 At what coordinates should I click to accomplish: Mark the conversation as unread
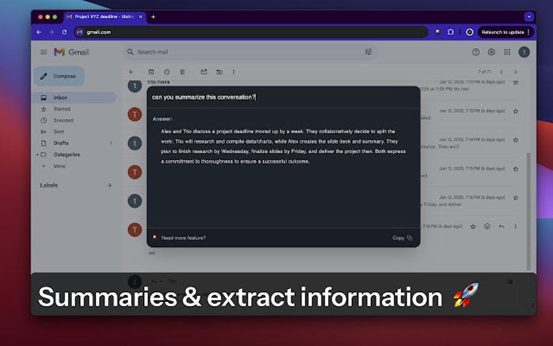tap(203, 72)
